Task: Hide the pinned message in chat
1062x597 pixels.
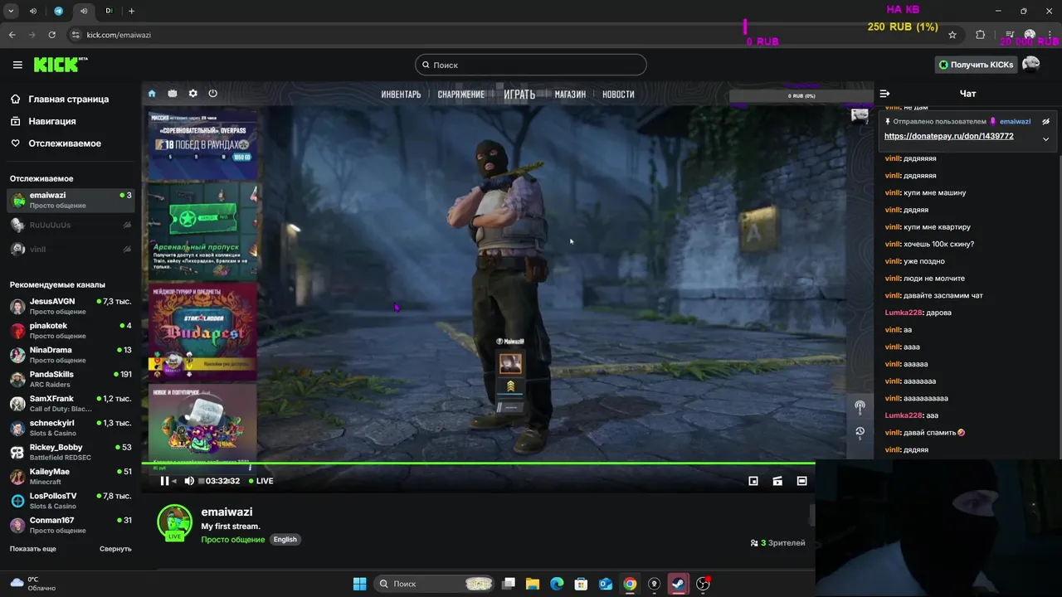Action: (1045, 122)
